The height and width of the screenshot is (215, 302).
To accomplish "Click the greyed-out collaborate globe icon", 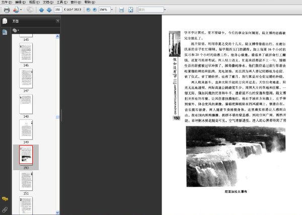I will 30,10.
